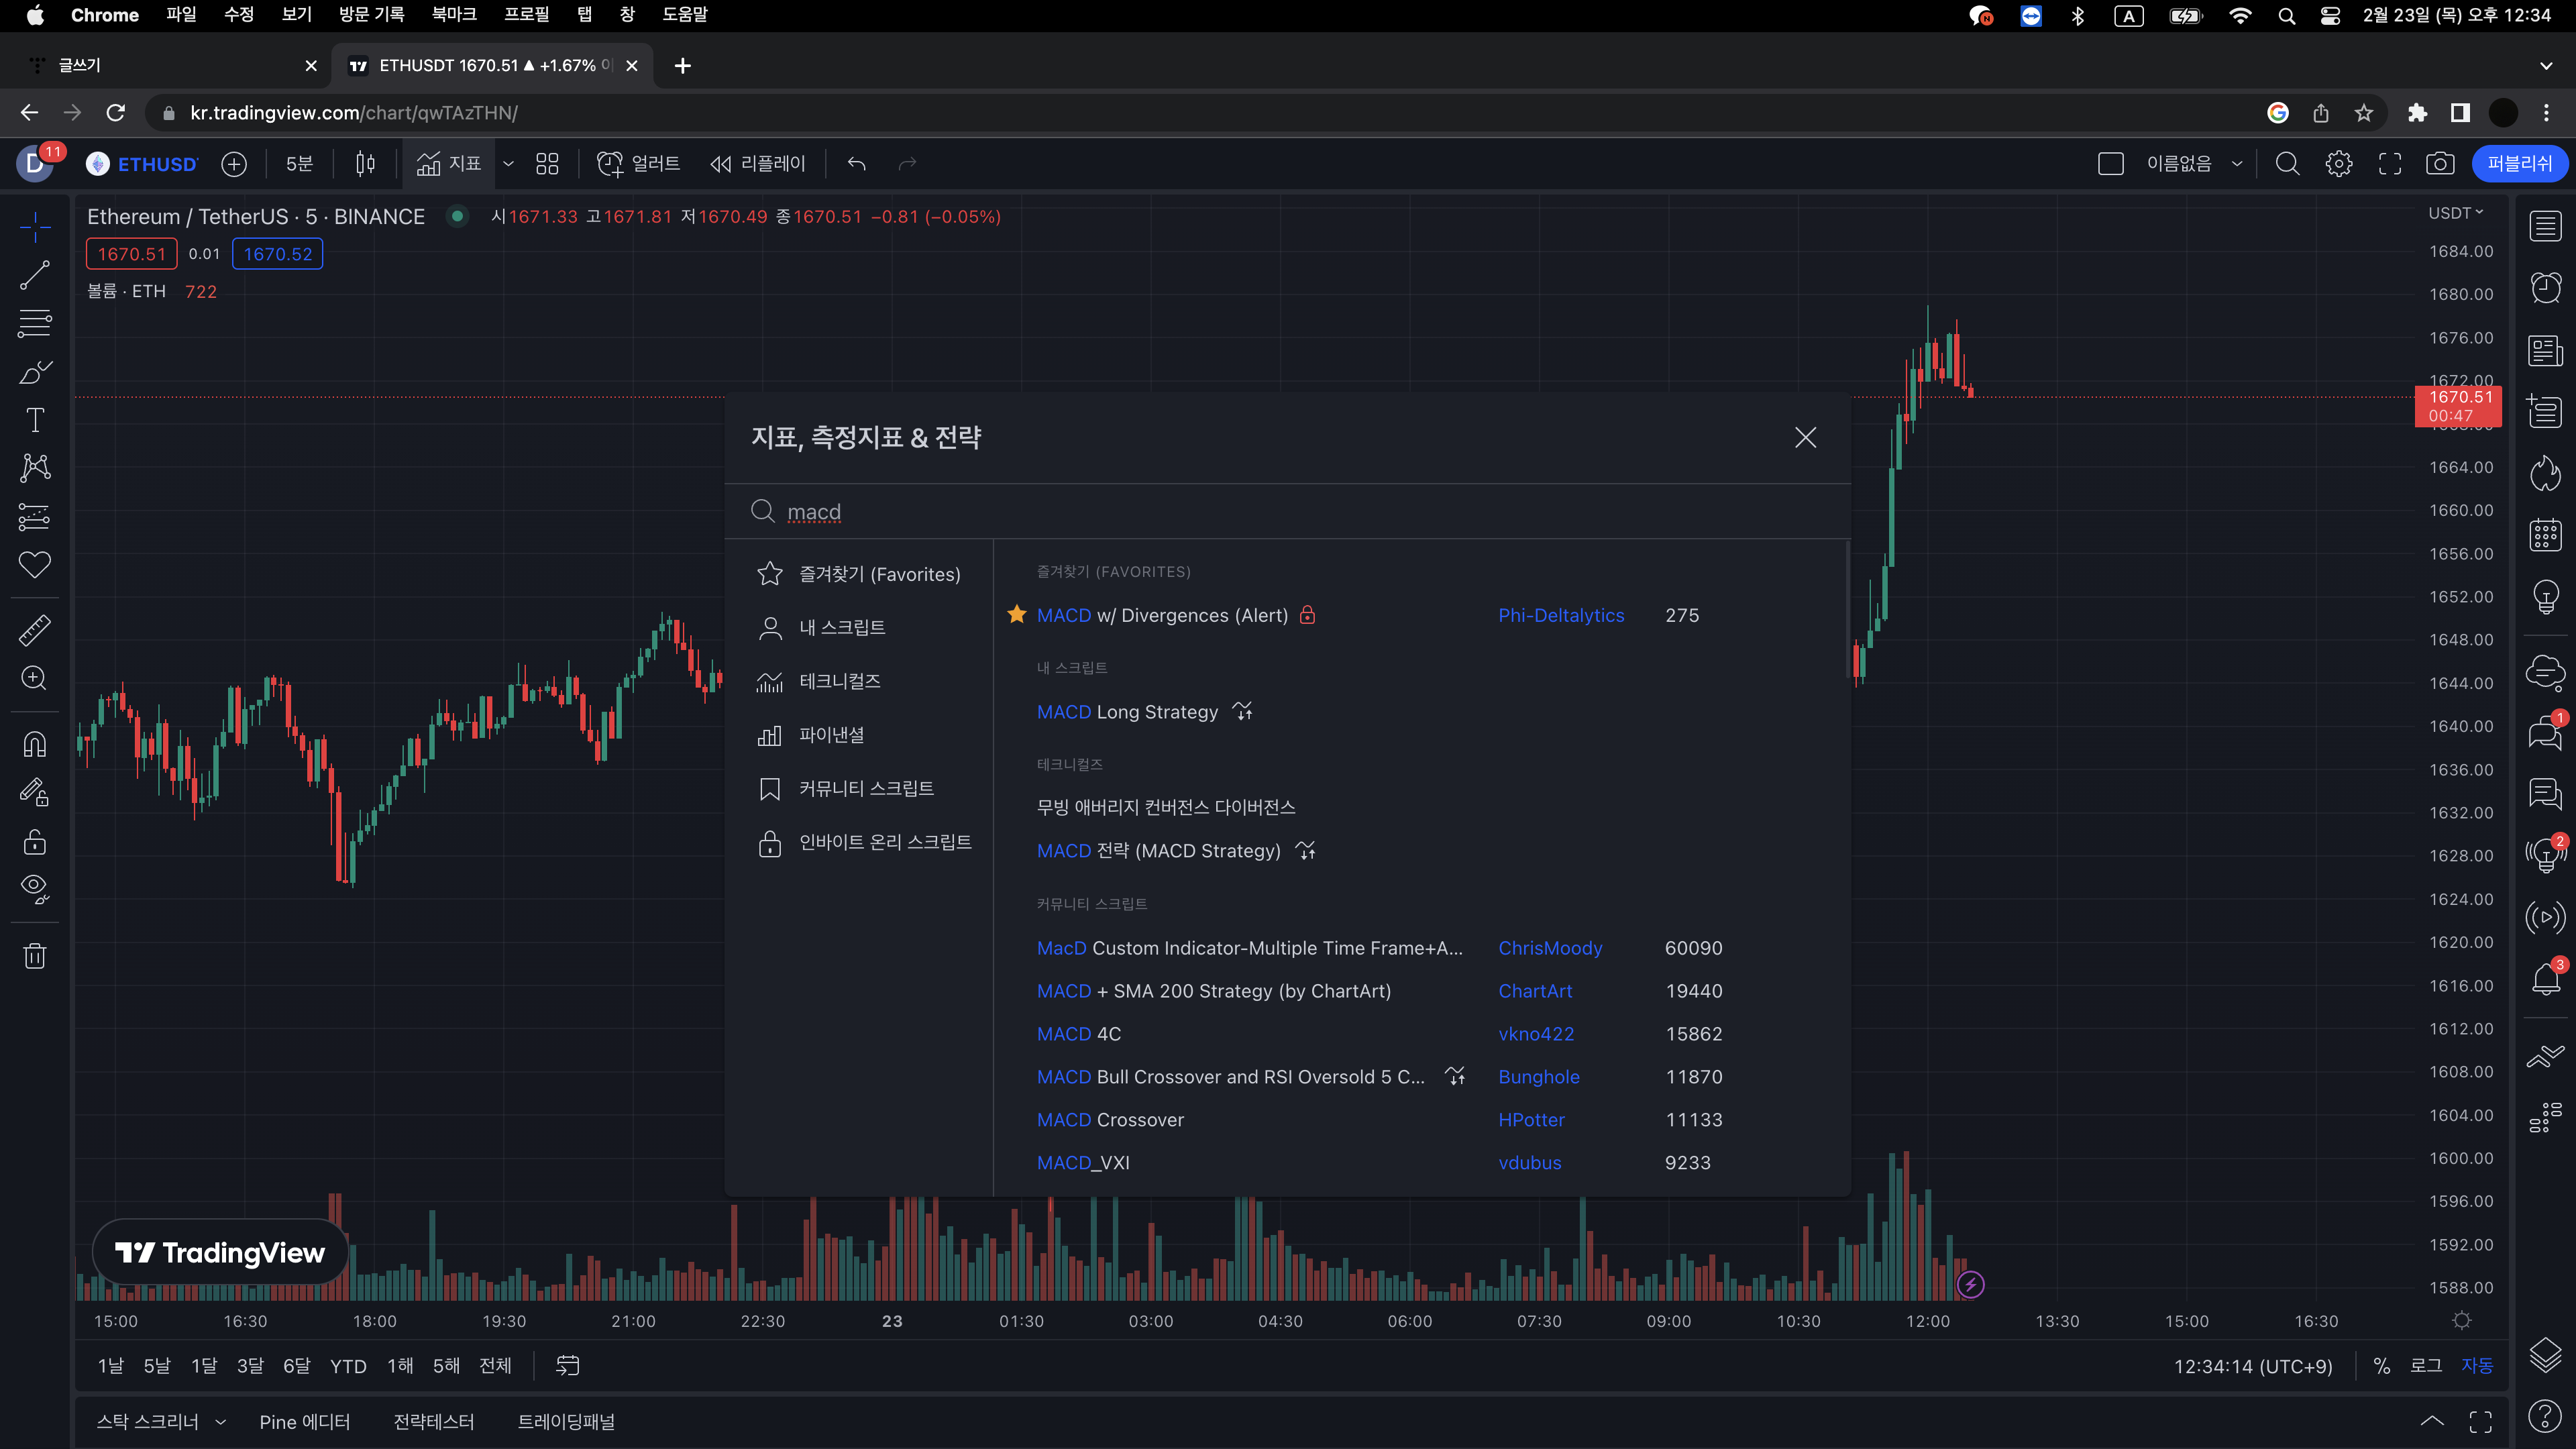This screenshot has height=1449, width=2576.
Task: Toggle favorite star on MACD w/ Divergences
Action: tap(1016, 615)
